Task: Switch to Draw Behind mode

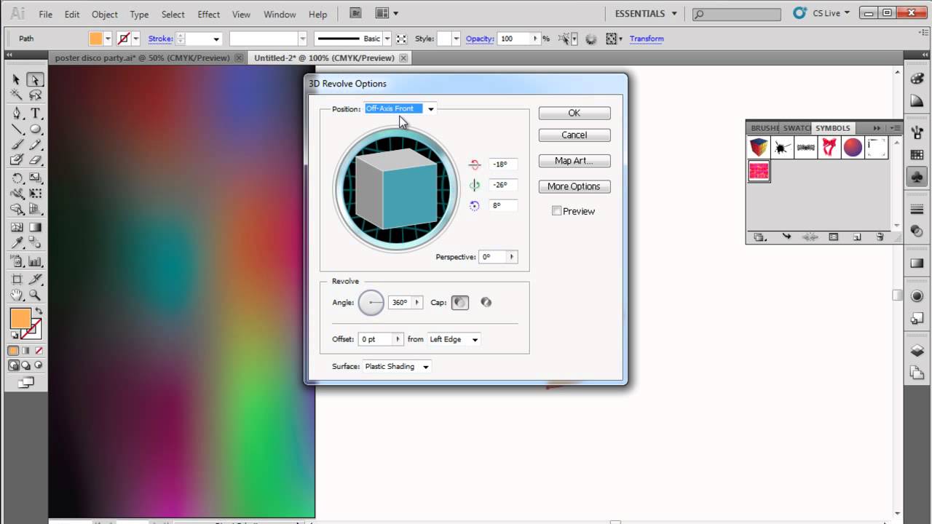Action: [x=25, y=365]
